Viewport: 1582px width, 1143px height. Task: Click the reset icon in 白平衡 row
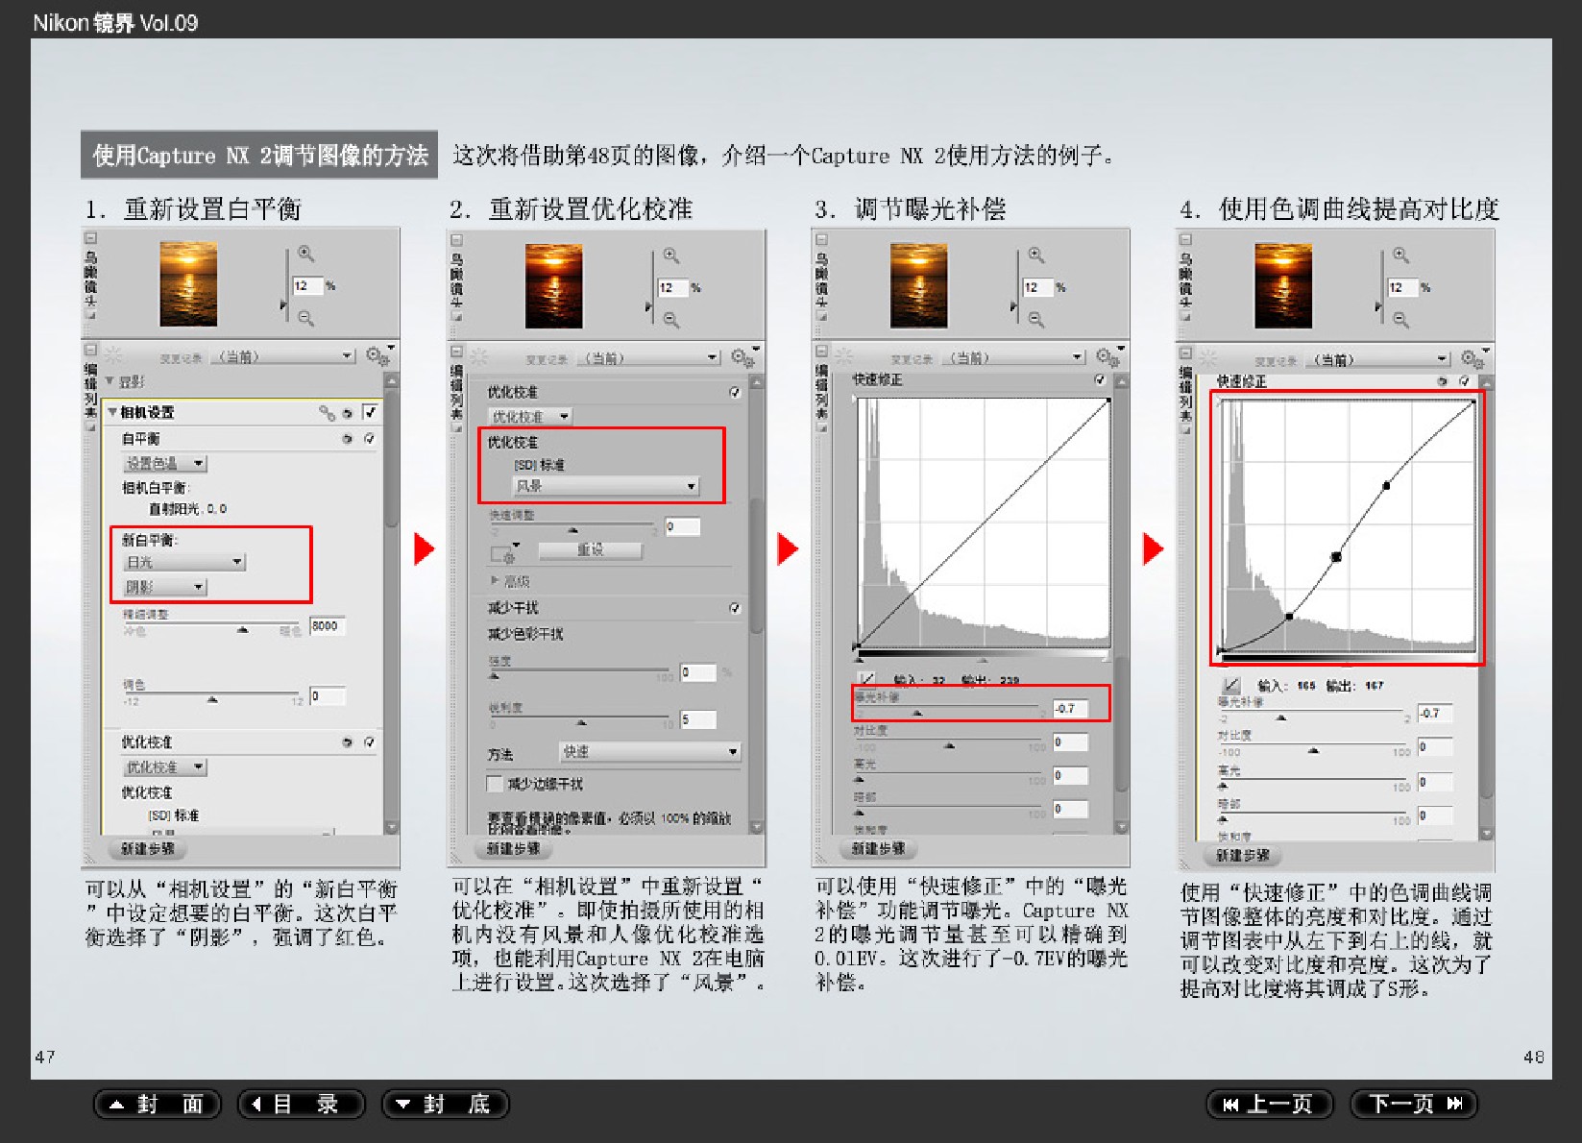pyautogui.click(x=348, y=439)
